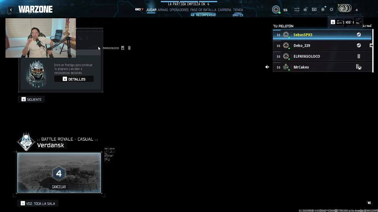This screenshot has height=212, width=378.
Task: Open notifications bell icon
Action: pos(323,10)
